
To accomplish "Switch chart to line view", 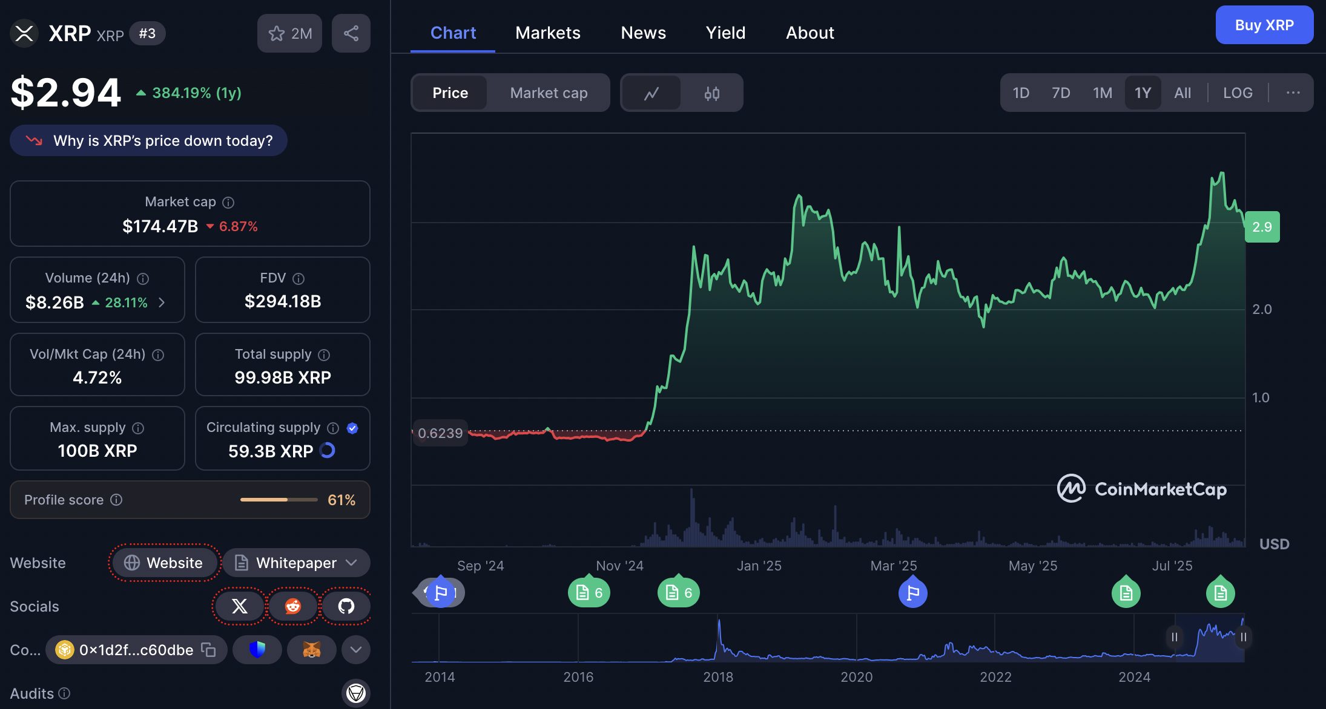I will tap(651, 93).
